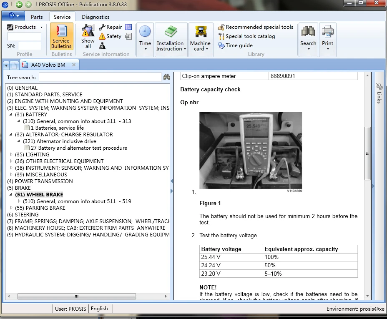Select the Repair wrench icon
The height and width of the screenshot is (319, 387).
pos(110,27)
